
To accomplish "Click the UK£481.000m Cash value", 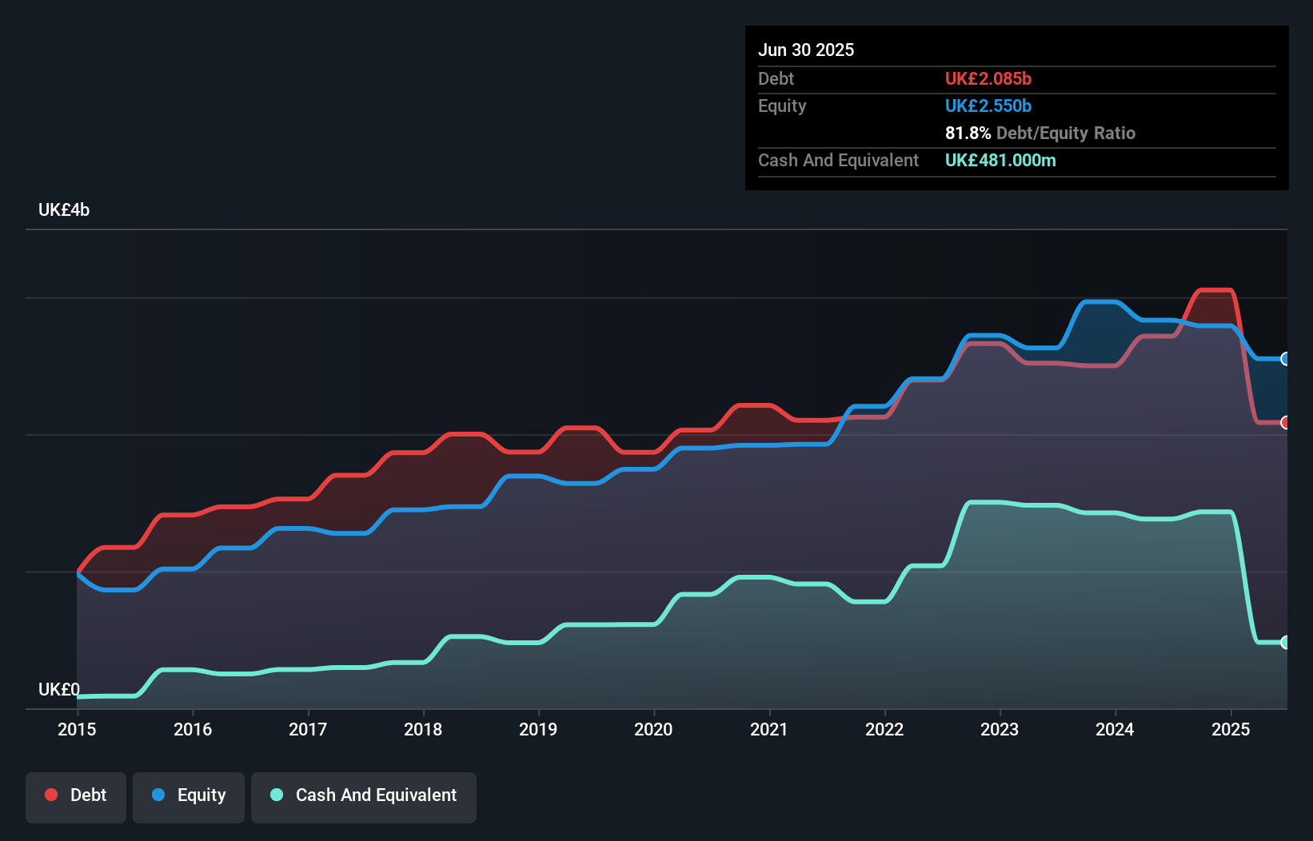I will (1000, 160).
